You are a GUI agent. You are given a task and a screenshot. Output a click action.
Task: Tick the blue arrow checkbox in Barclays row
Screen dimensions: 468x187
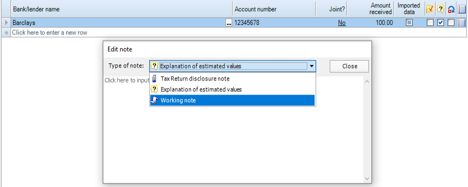click(451, 22)
